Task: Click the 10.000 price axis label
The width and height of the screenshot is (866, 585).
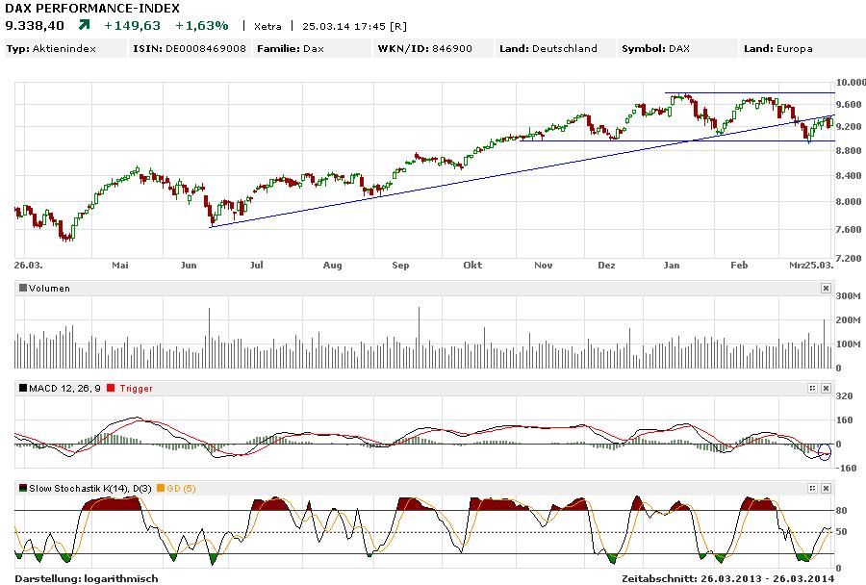Action: coord(851,83)
